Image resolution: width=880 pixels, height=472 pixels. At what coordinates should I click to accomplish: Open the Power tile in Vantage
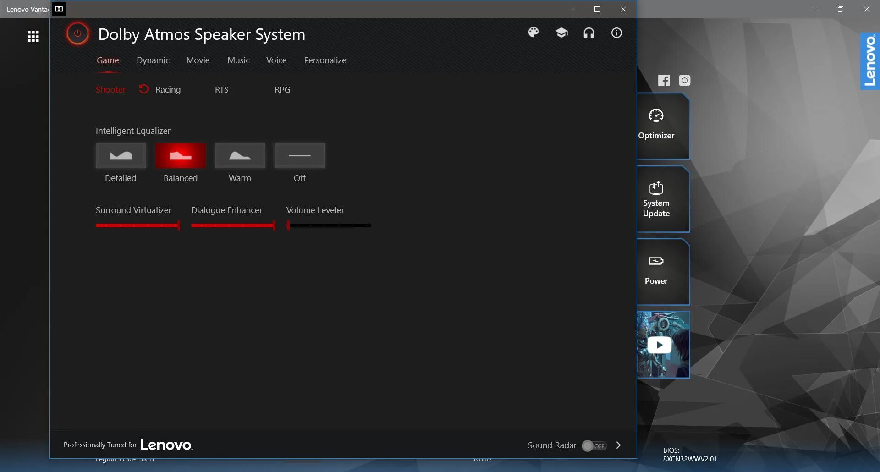pos(663,272)
